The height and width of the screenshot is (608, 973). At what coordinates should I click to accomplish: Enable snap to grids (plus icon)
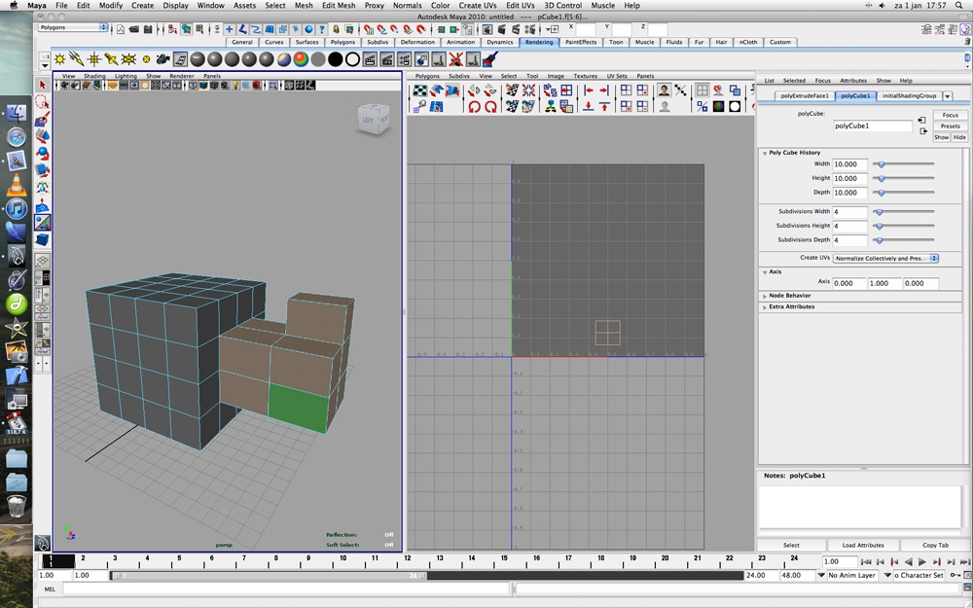[x=229, y=29]
